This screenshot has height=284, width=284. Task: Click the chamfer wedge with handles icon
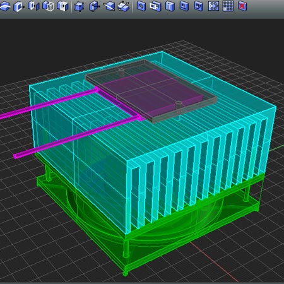[109, 6]
